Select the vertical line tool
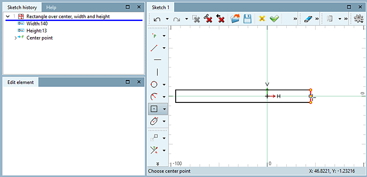Image resolution: width=367 pixels, height=177 pixels. point(157,72)
